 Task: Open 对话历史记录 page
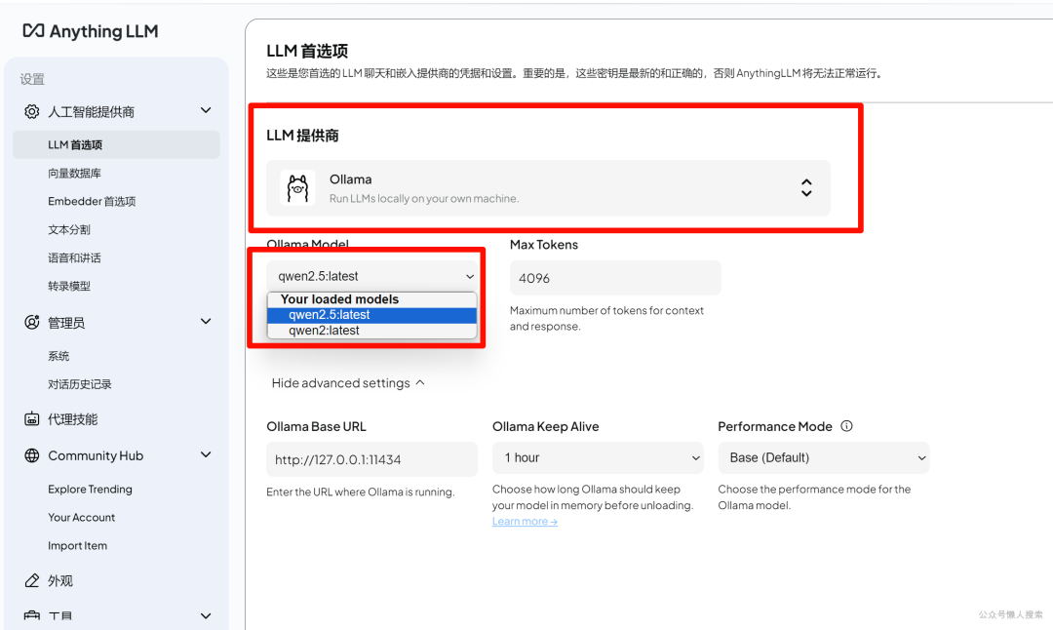coord(80,384)
